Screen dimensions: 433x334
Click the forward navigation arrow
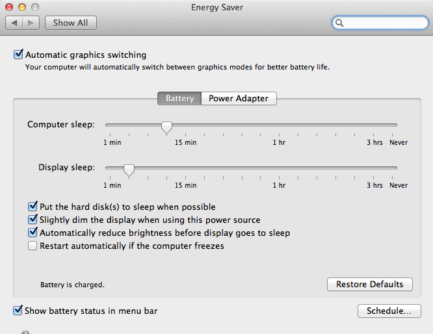31,23
